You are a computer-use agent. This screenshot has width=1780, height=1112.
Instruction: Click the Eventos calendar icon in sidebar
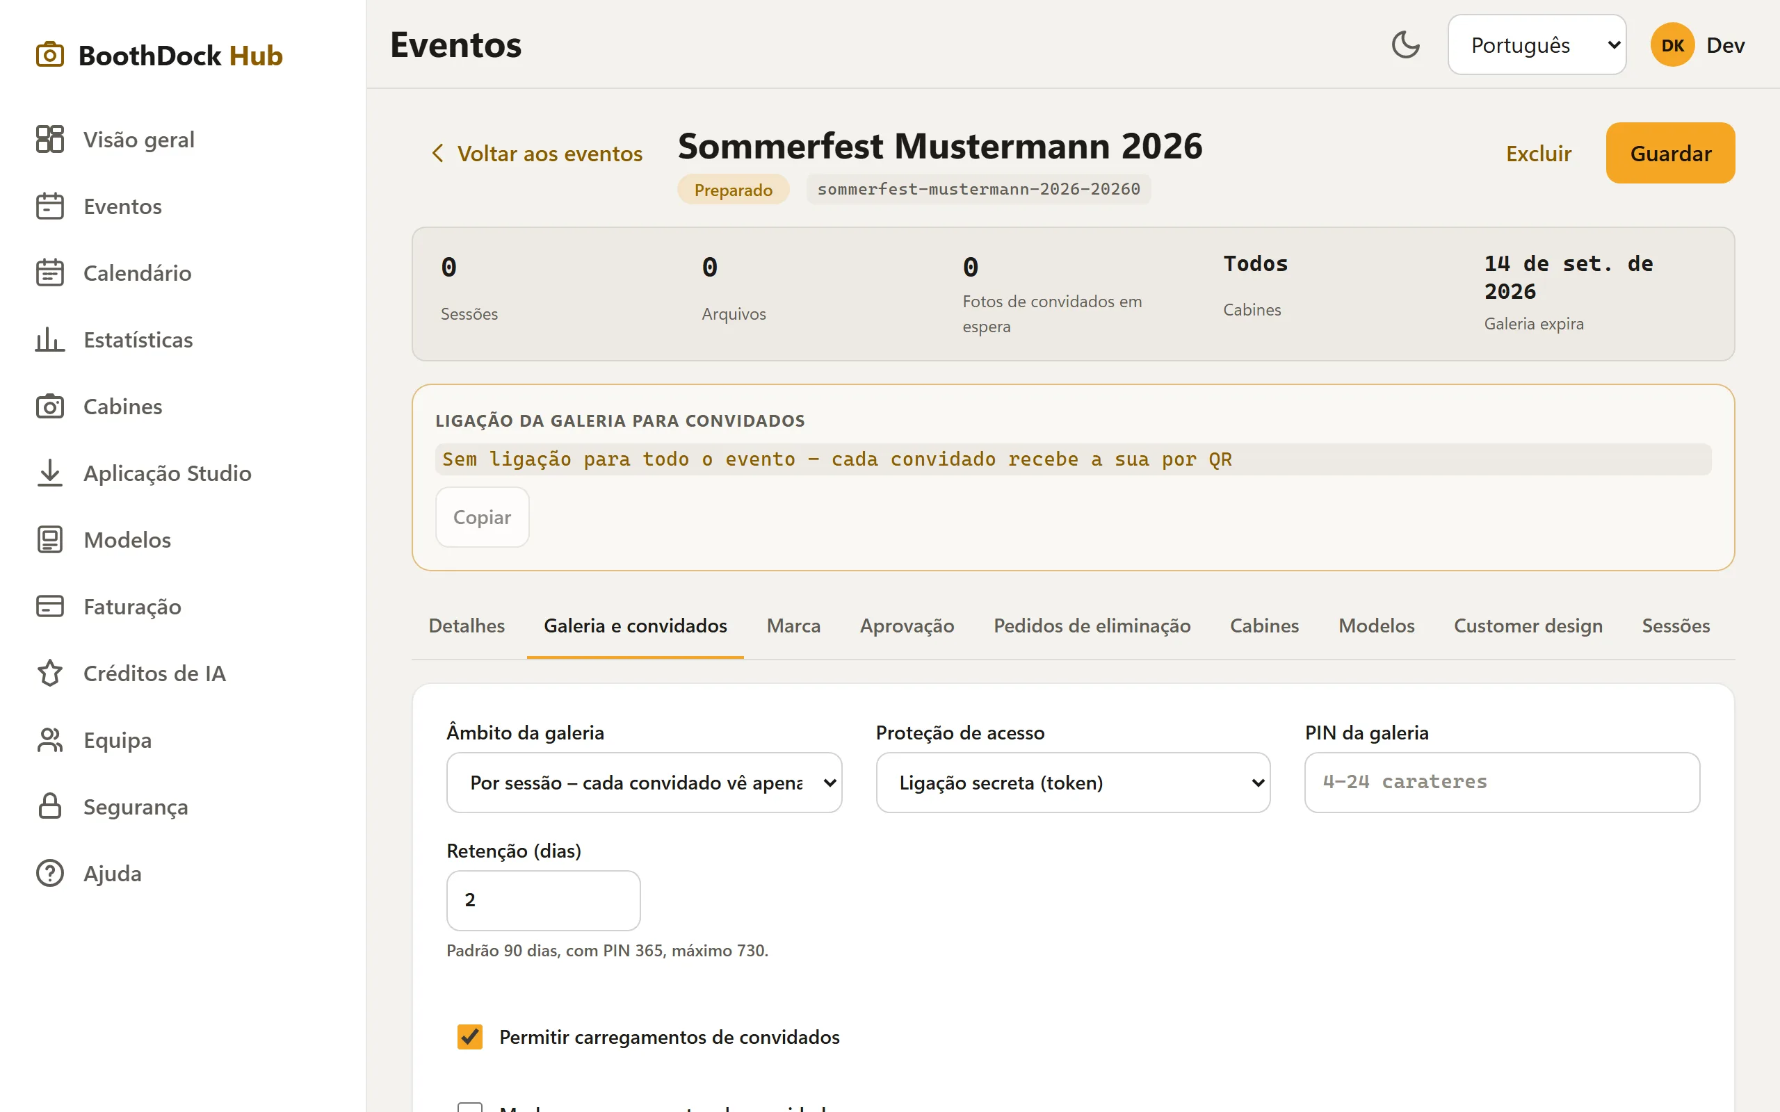coord(49,206)
